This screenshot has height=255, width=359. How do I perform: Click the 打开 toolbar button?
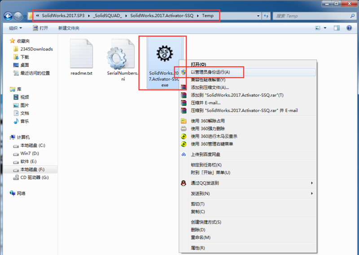(40, 28)
